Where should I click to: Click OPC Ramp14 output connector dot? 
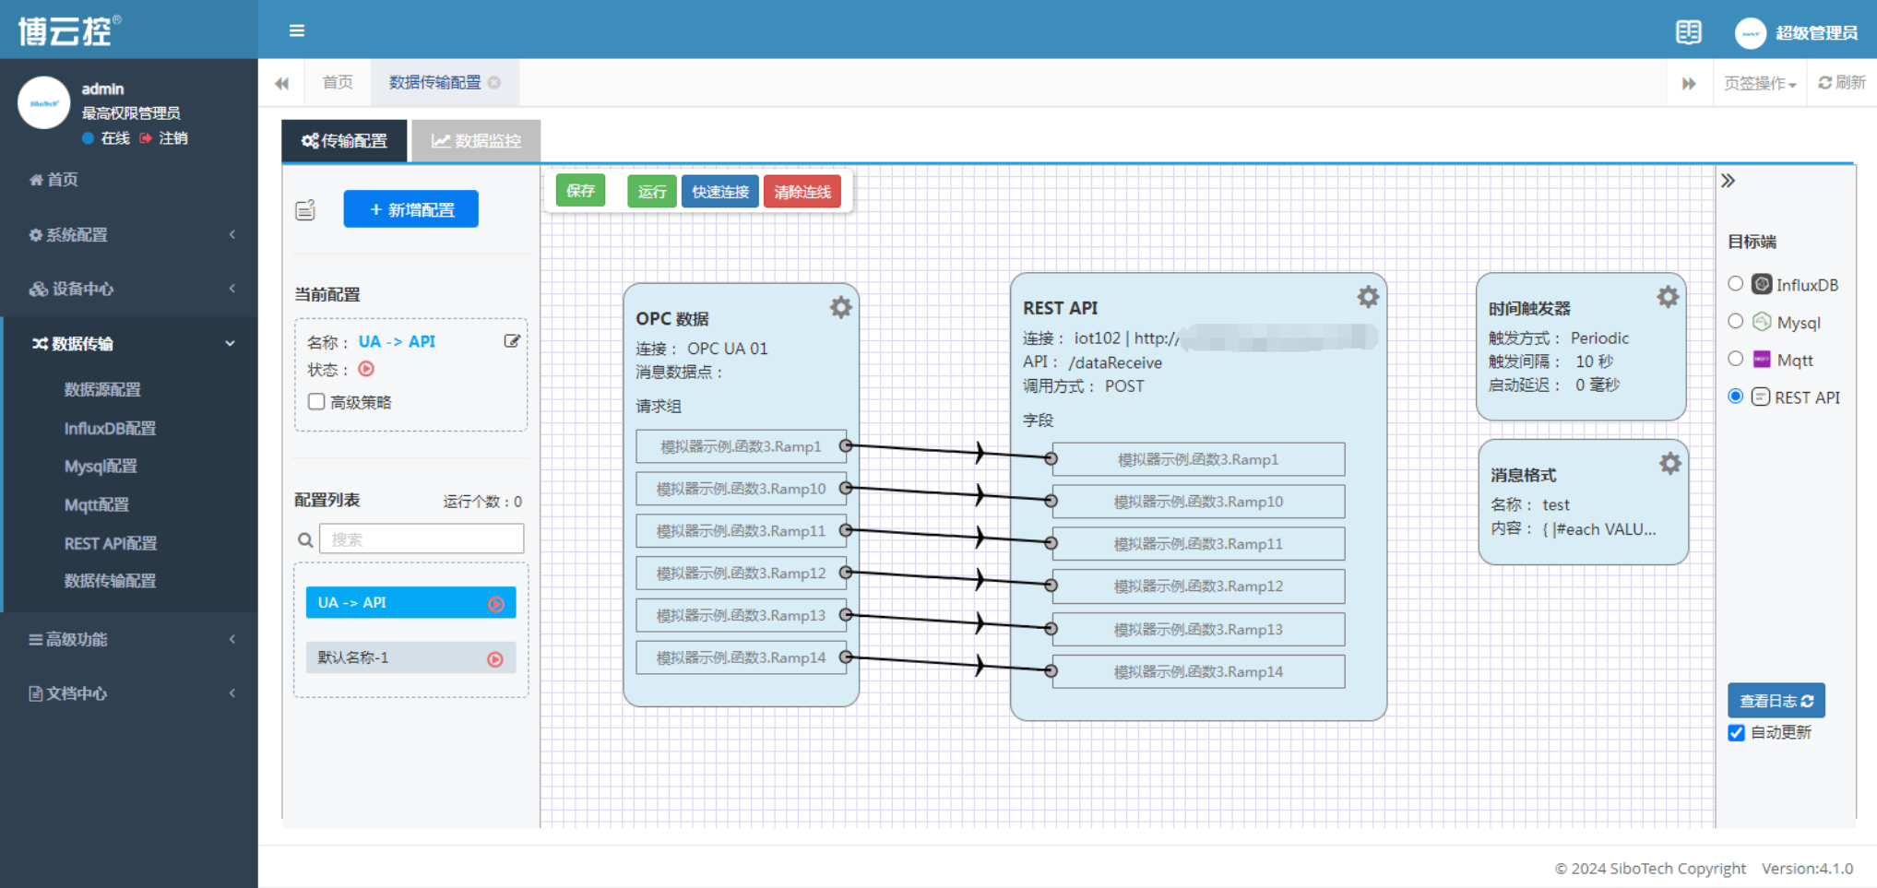pyautogui.click(x=845, y=657)
